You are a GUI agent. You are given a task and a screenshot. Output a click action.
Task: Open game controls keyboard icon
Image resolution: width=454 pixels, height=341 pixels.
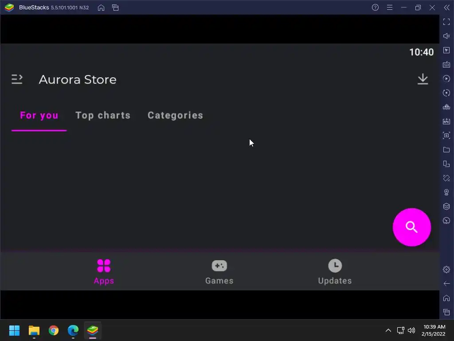(x=446, y=64)
